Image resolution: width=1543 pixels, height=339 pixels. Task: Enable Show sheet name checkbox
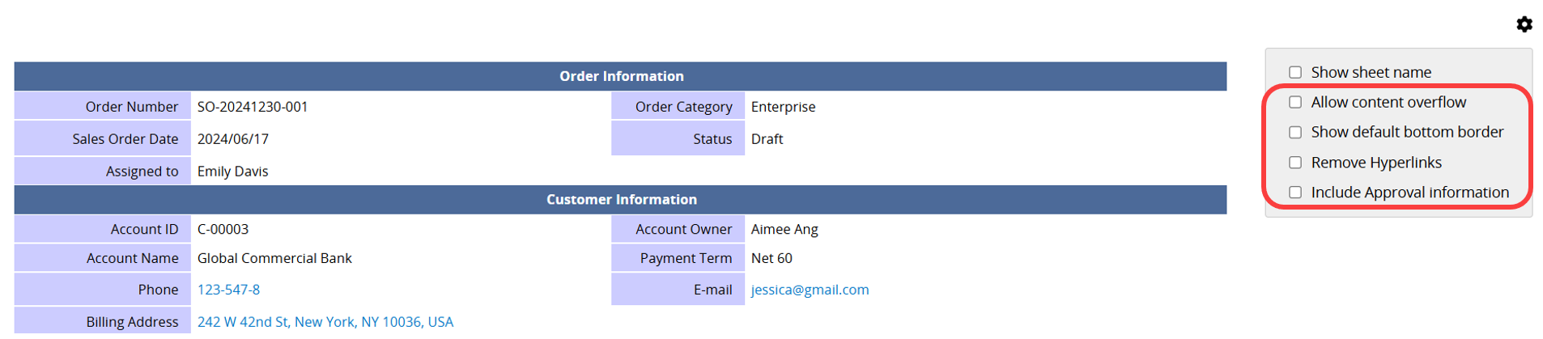[x=1294, y=73]
